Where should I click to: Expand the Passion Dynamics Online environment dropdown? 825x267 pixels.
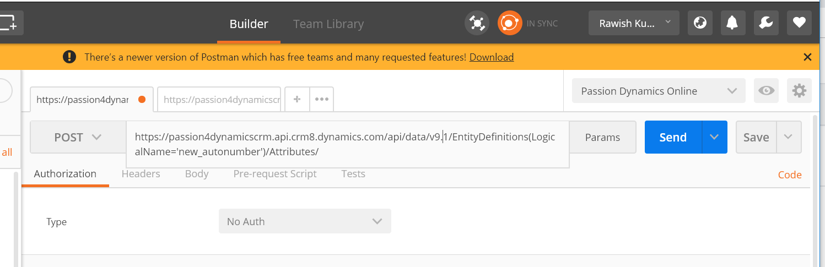pyautogui.click(x=659, y=91)
